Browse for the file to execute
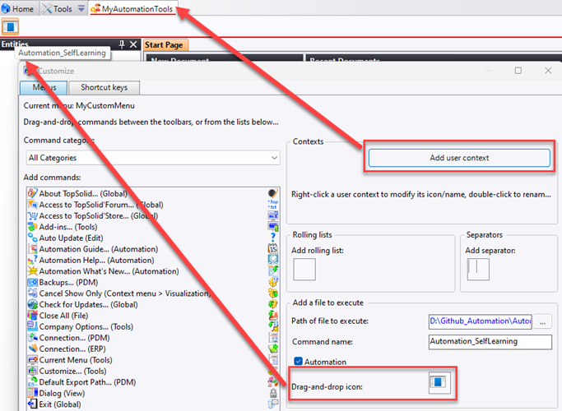The image size is (562, 411). pos(544,321)
